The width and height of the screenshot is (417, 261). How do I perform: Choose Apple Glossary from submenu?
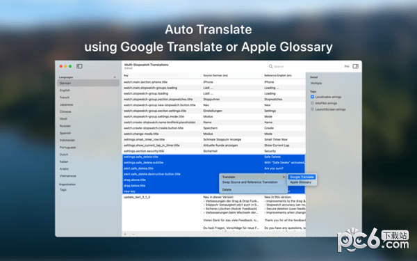(x=302, y=182)
